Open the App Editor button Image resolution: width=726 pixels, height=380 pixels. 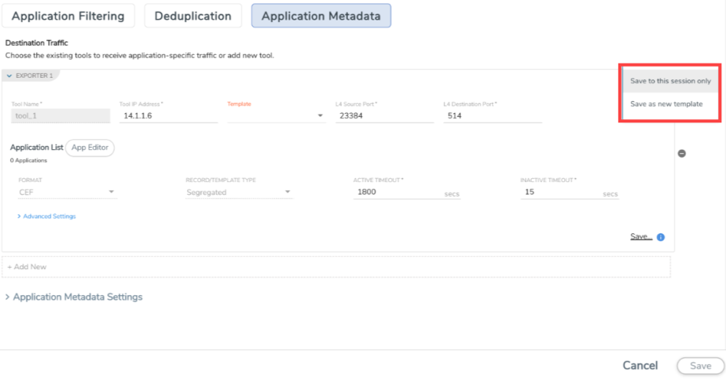(x=90, y=148)
